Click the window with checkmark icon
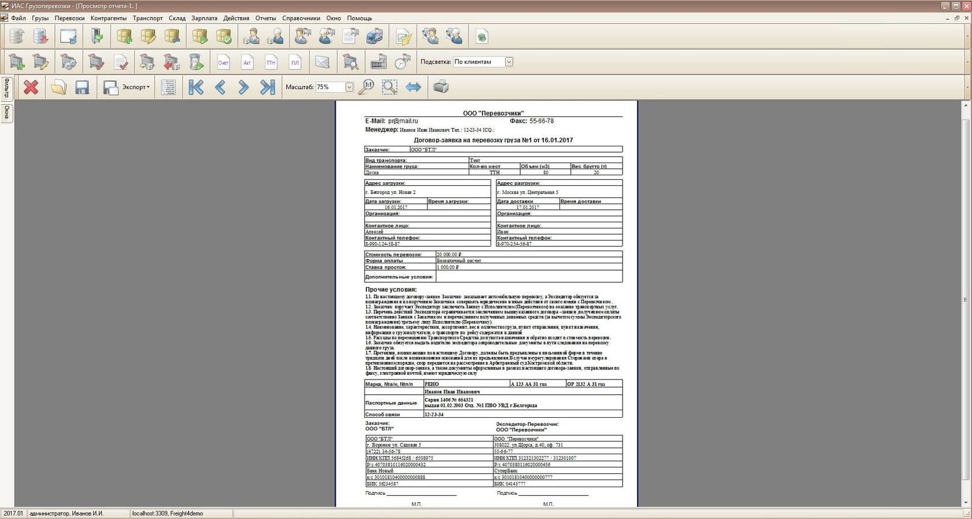The height and width of the screenshot is (519, 972). [x=68, y=36]
